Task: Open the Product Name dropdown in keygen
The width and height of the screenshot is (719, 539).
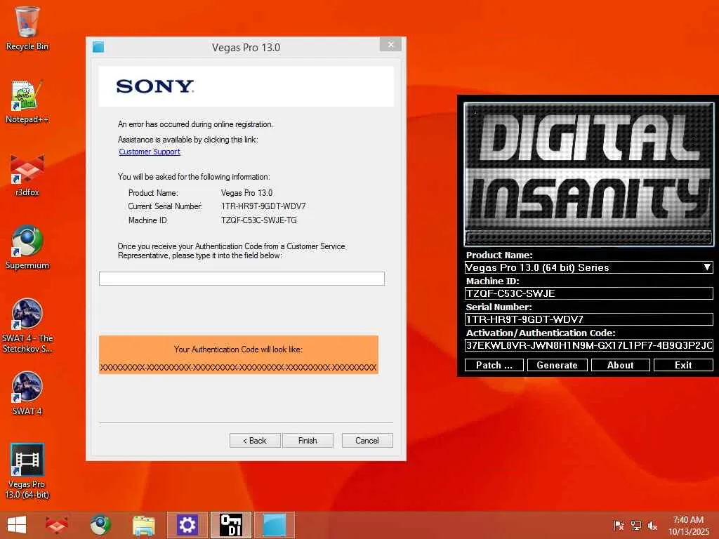Action: click(x=589, y=267)
